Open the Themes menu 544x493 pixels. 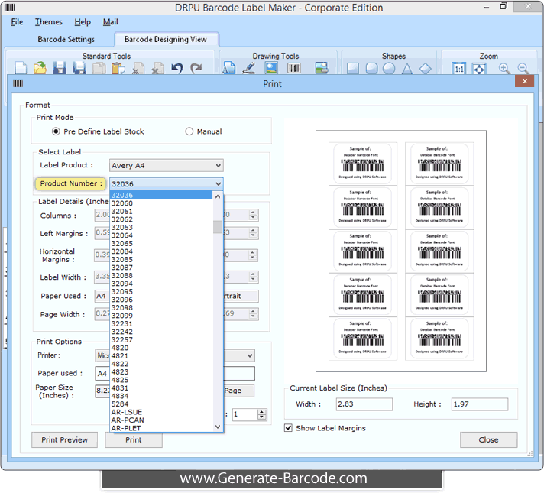pyautogui.click(x=49, y=22)
